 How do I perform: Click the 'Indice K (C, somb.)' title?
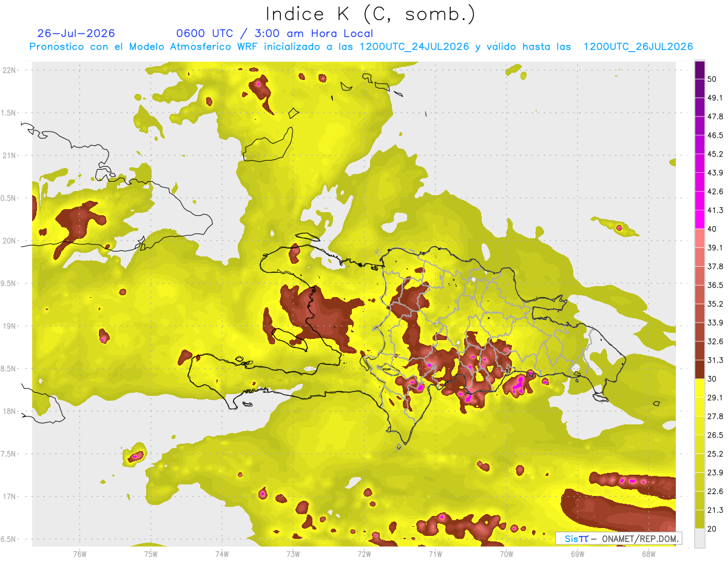coord(370,15)
